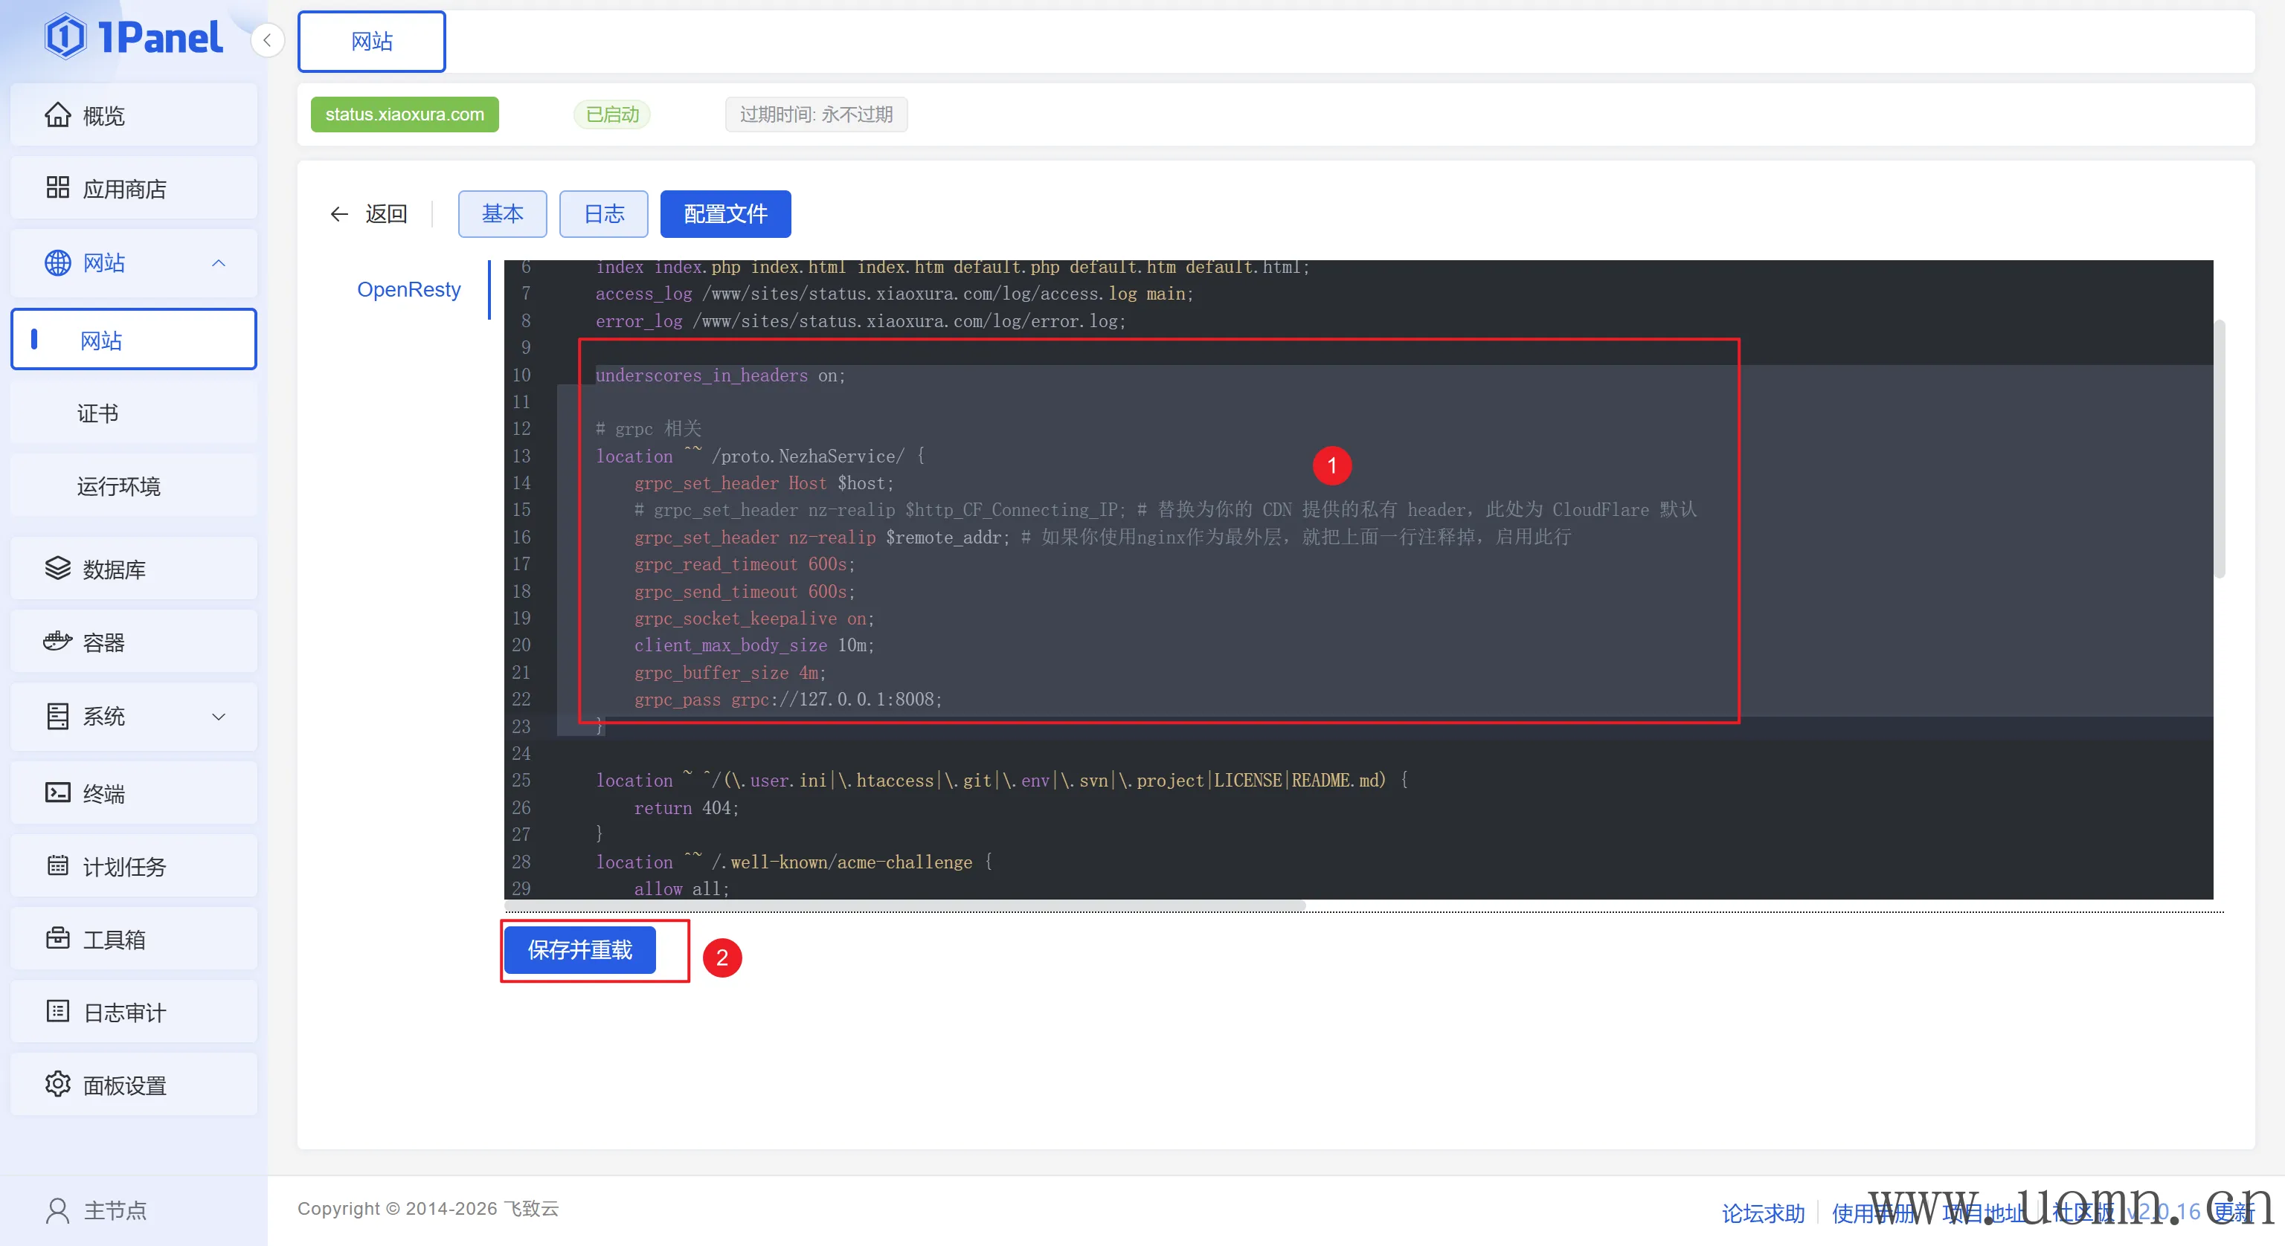Switch to the 日志 tab
Screen dimensions: 2285x1246
[x=603, y=213]
